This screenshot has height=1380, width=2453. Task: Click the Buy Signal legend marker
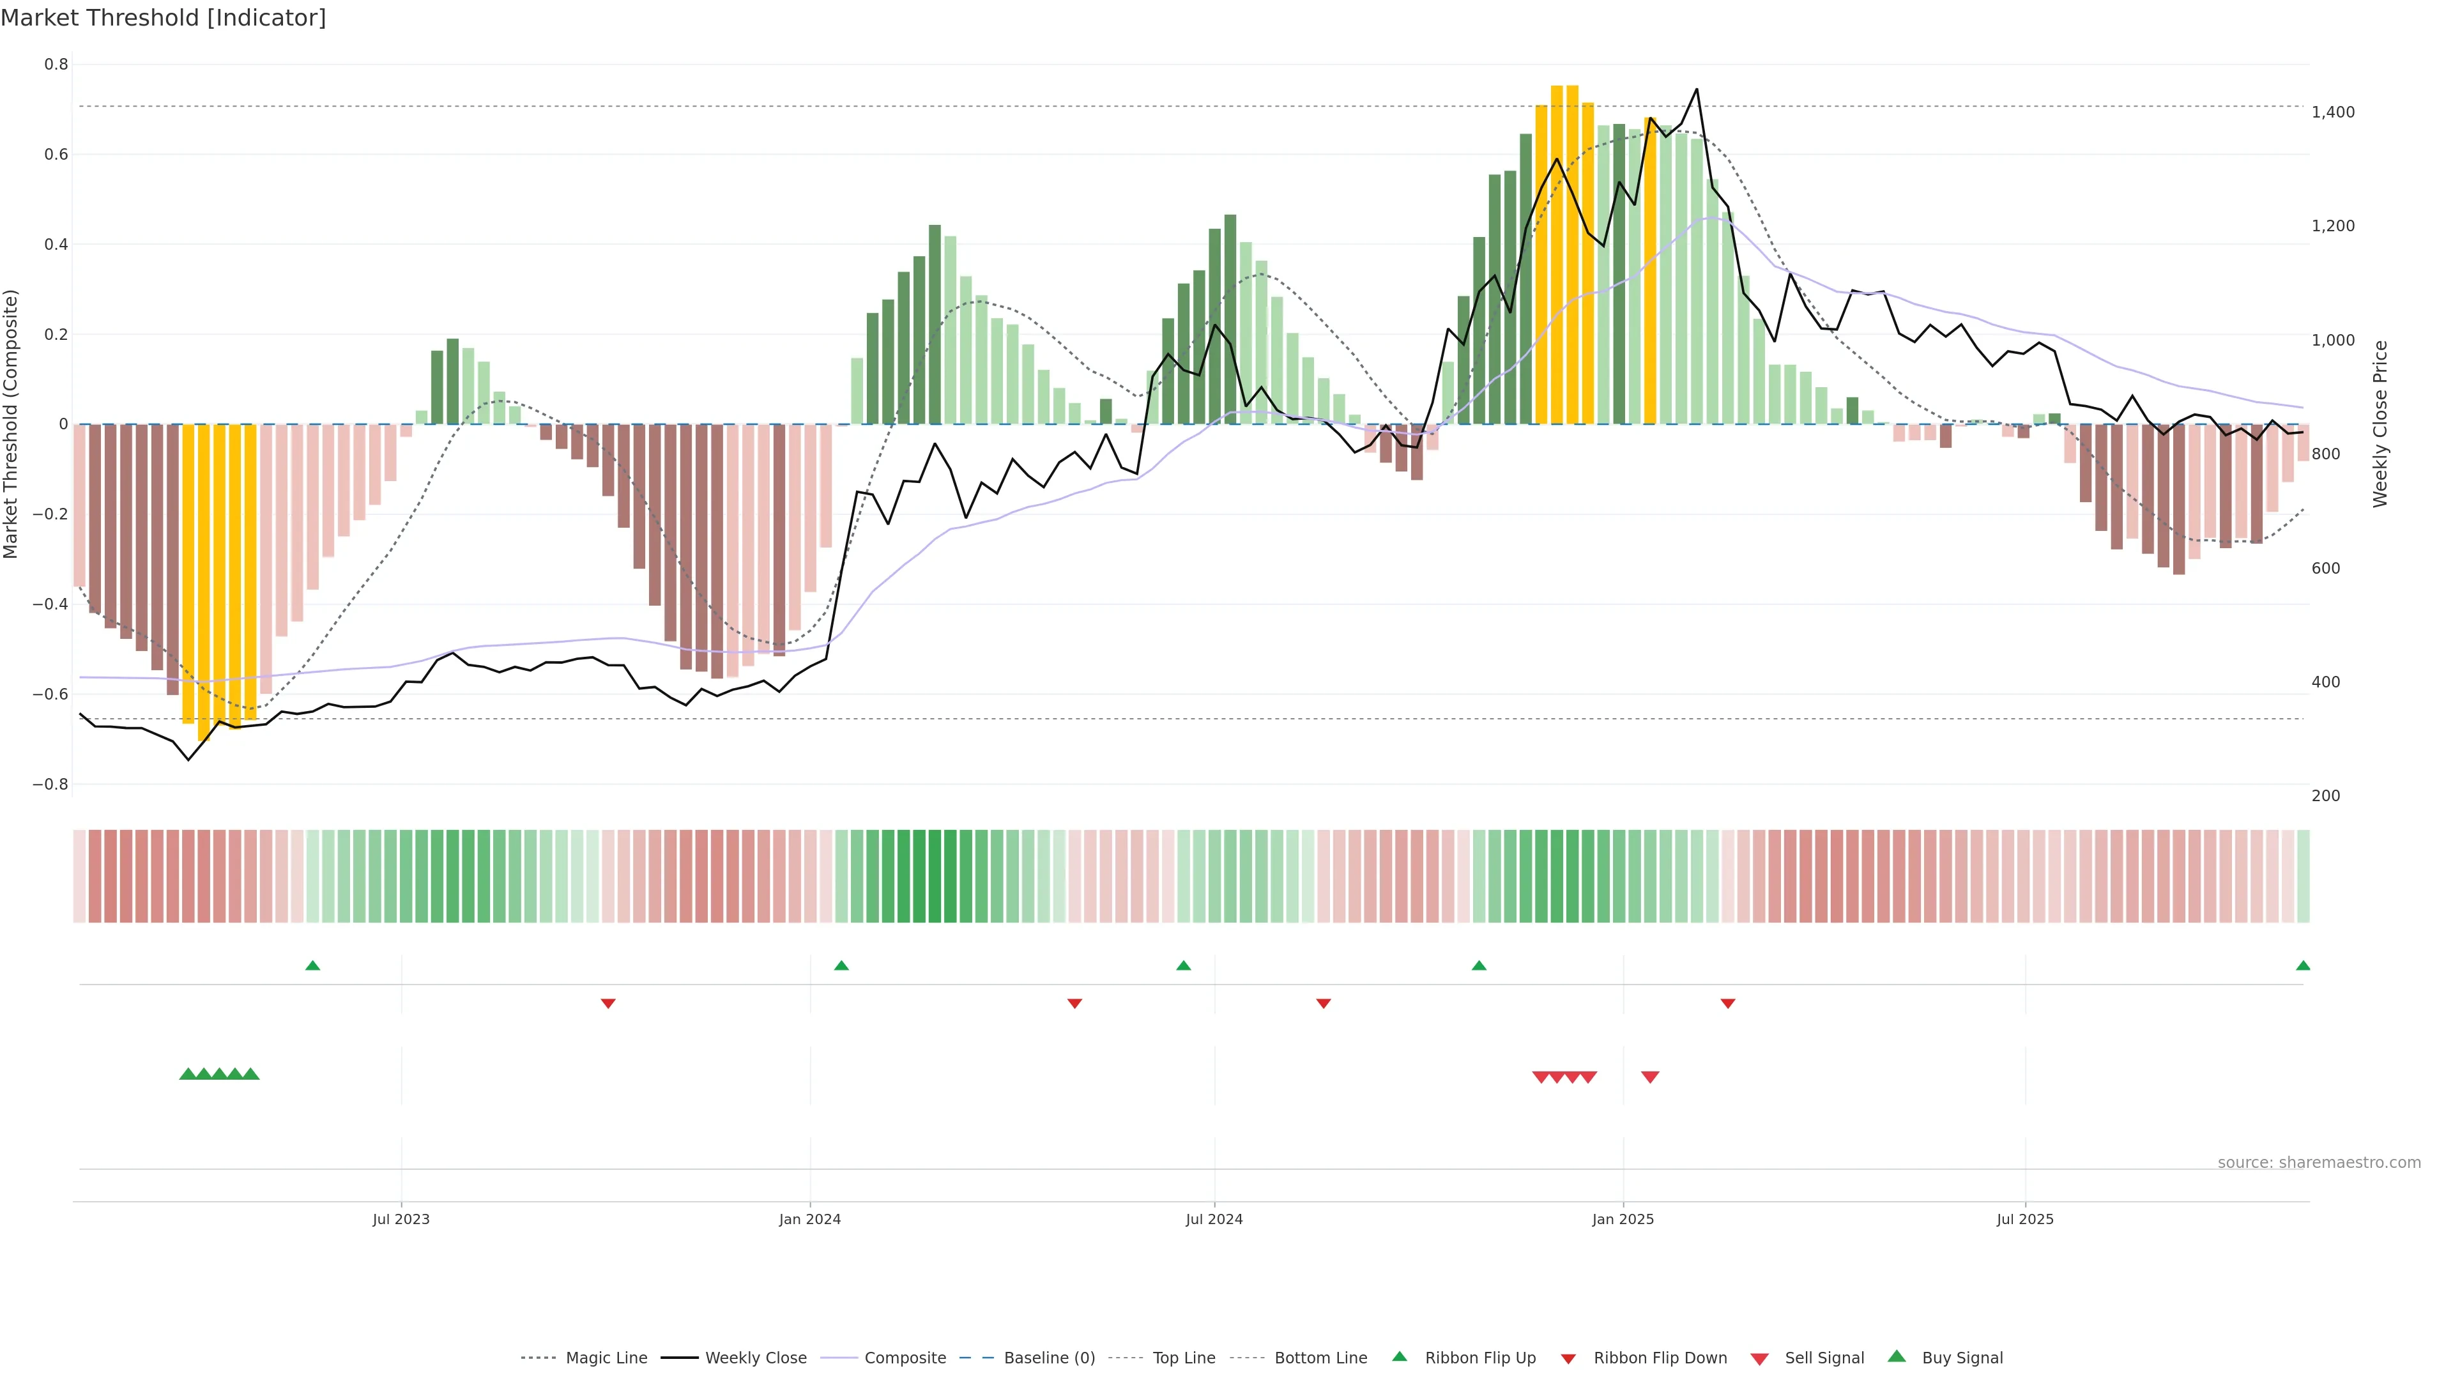click(x=1897, y=1356)
